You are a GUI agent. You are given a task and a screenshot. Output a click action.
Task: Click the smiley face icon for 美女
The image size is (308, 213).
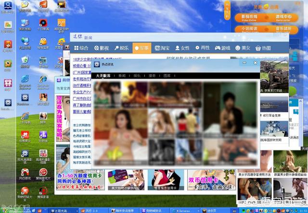pos(238,48)
